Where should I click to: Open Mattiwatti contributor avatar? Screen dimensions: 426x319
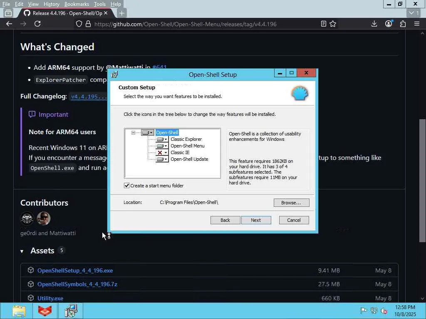[43, 218]
